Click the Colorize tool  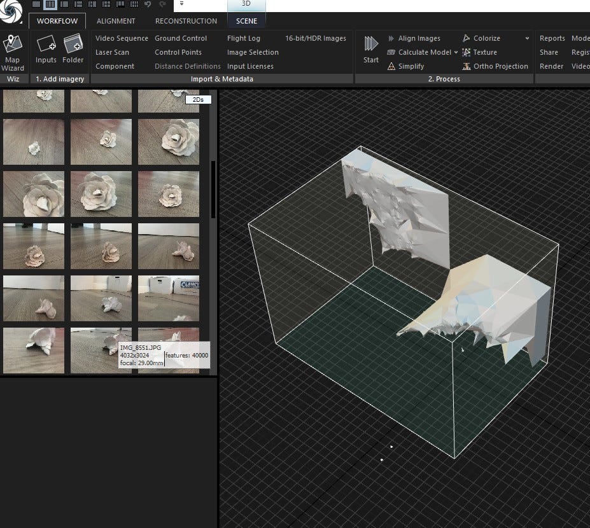(481, 38)
